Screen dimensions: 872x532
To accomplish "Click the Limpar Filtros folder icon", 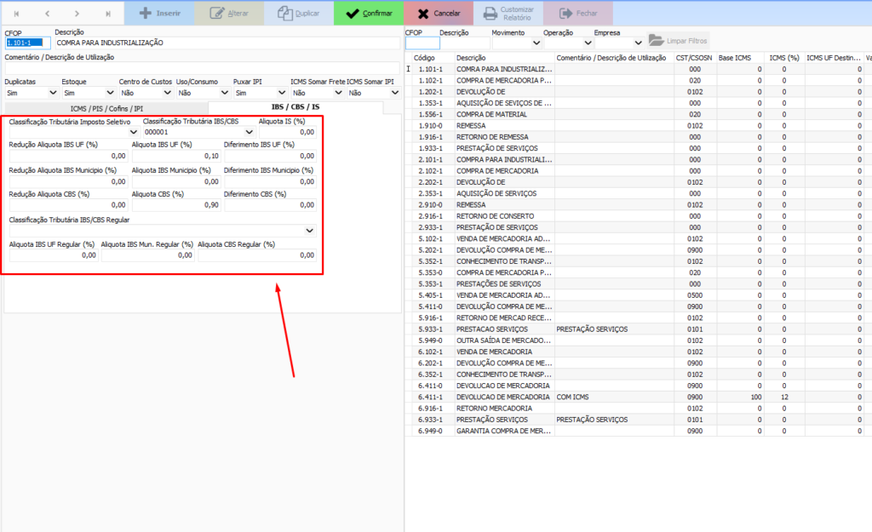I will (656, 40).
